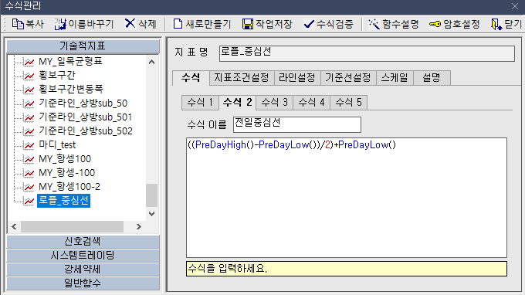Select the highlighted 로플_중심선 item

63,201
